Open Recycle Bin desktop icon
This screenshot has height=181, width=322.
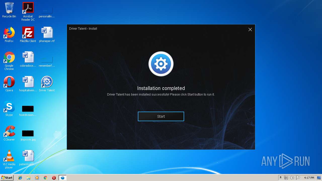pos(9,10)
